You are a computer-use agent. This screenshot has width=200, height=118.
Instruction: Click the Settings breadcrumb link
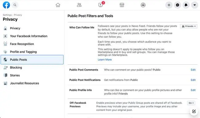point(7,15)
